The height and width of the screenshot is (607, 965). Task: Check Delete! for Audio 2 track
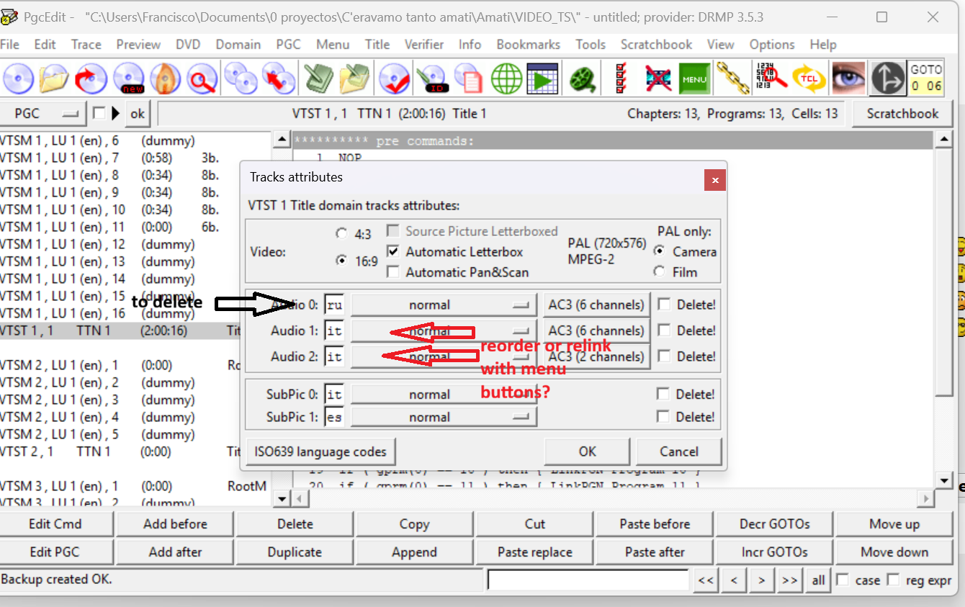click(x=664, y=356)
